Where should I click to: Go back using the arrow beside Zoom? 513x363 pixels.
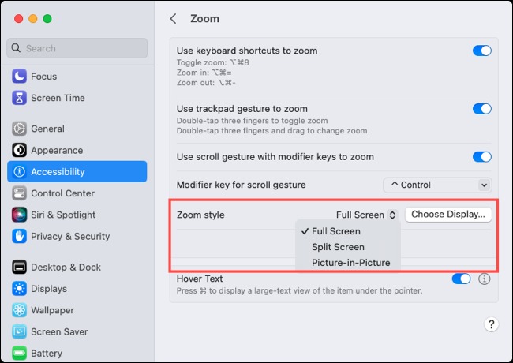coord(174,19)
